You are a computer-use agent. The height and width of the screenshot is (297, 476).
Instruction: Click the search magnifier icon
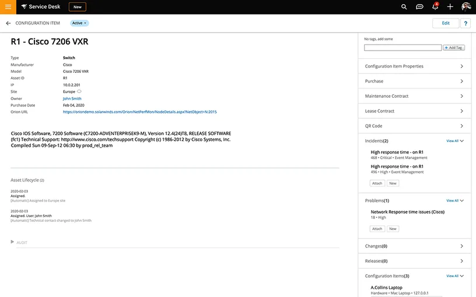click(x=404, y=7)
